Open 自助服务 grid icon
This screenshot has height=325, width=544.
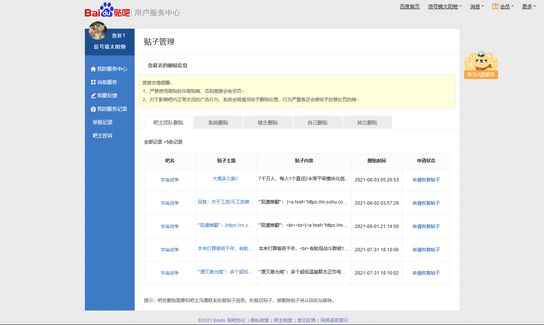93,82
